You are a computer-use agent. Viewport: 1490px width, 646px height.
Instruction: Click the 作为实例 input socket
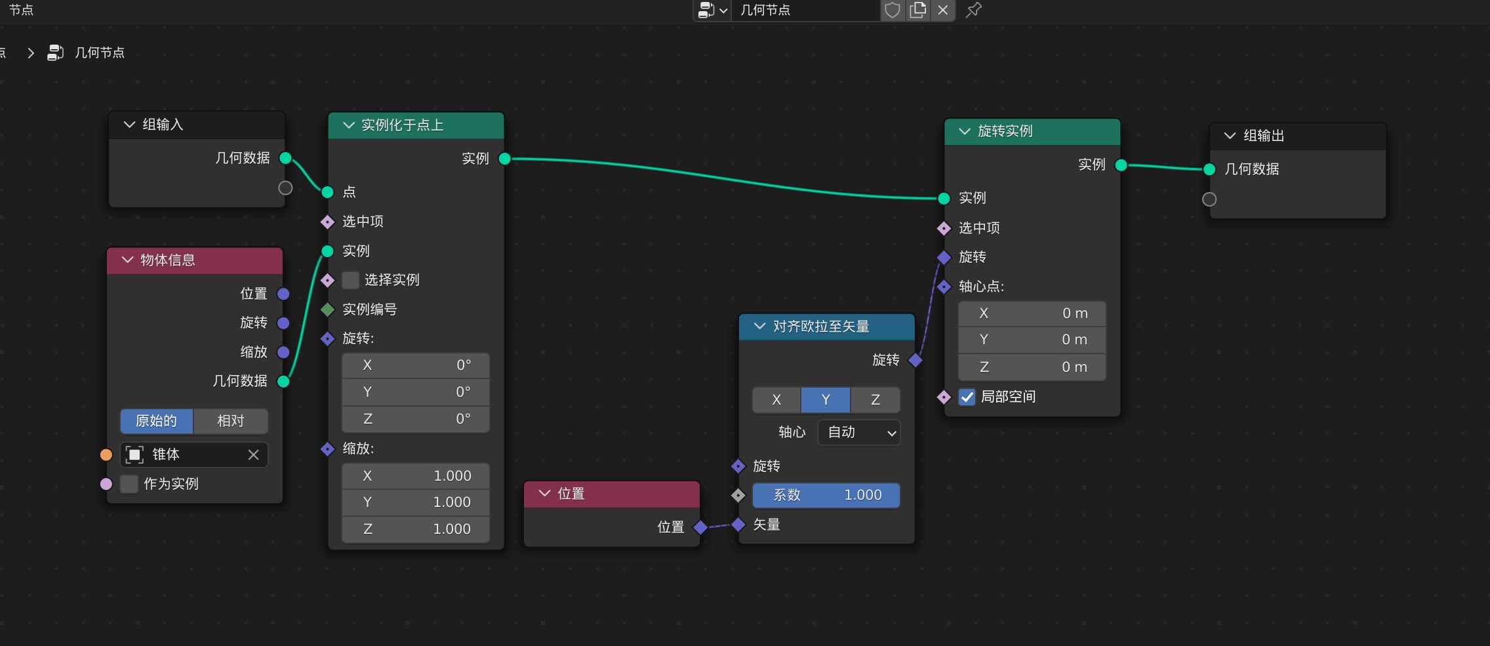point(106,485)
